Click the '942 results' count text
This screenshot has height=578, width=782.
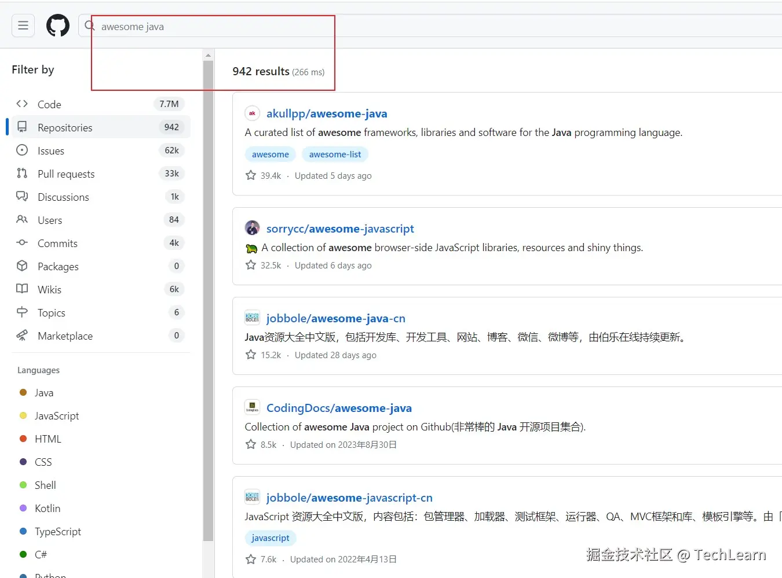tap(261, 71)
